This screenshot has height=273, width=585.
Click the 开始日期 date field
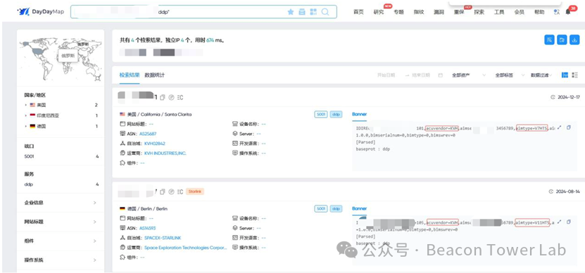coord(386,75)
